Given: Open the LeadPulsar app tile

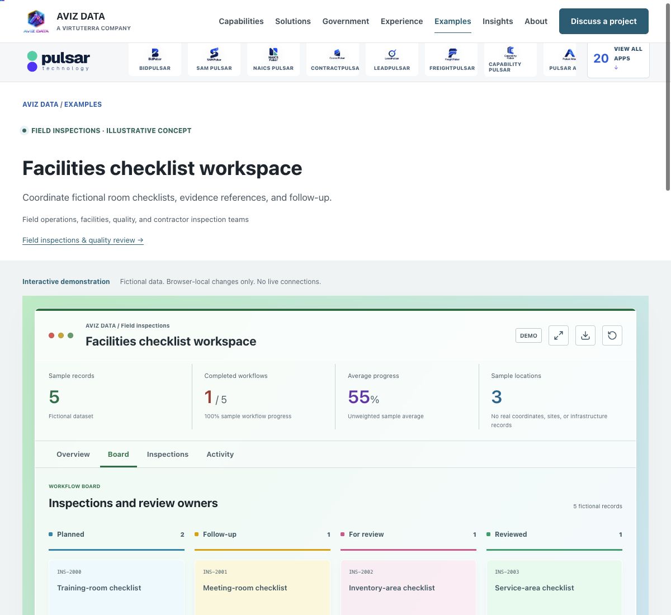Looking at the screenshot, I should pos(392,60).
